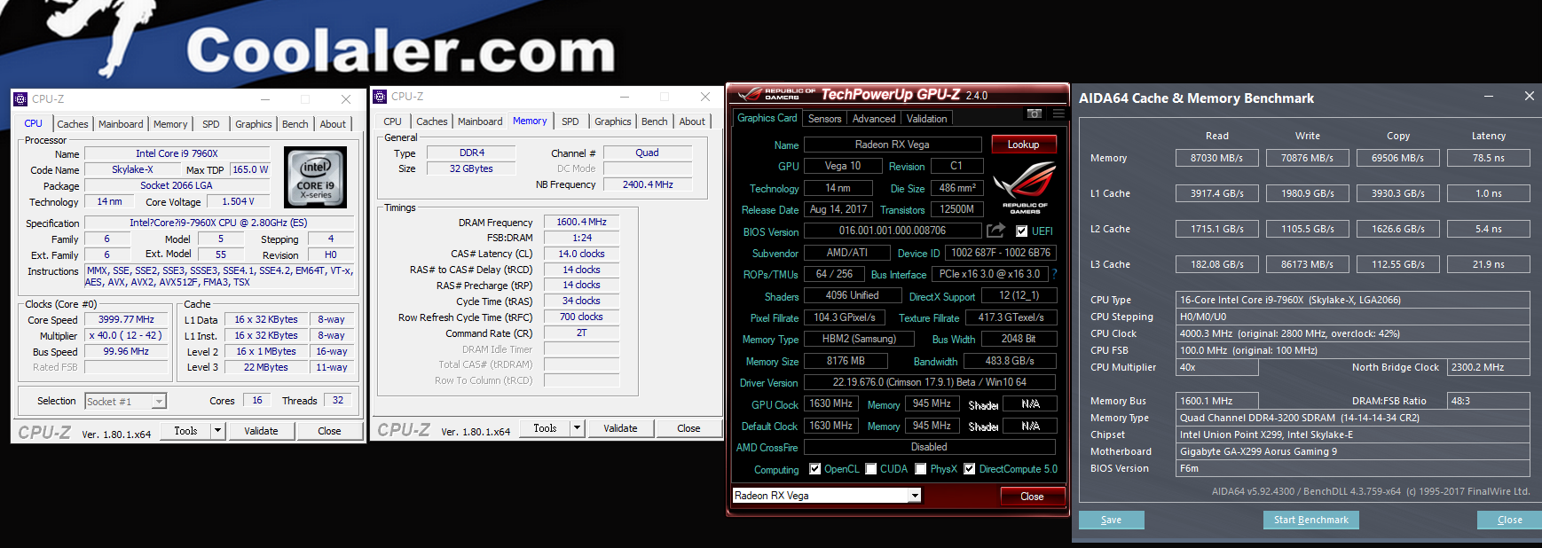This screenshot has width=1542, height=548.
Task: Click the Save button in AIDA64
Action: (x=1111, y=520)
